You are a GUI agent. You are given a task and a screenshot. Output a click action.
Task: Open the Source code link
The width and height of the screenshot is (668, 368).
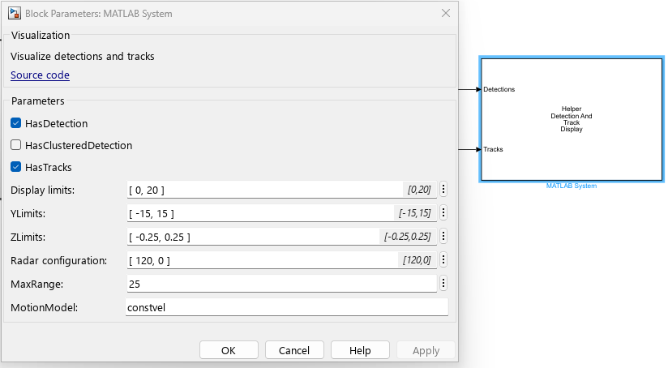(x=40, y=75)
